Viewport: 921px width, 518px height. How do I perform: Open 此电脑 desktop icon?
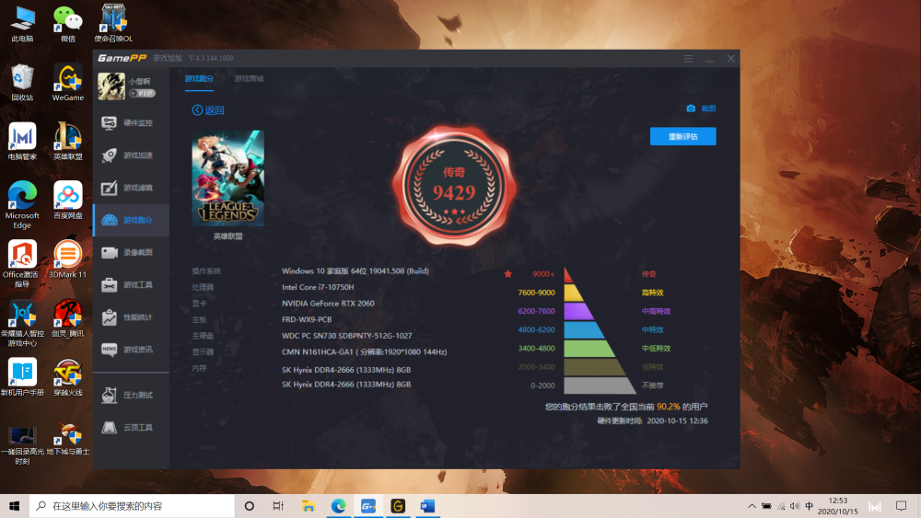(22, 24)
